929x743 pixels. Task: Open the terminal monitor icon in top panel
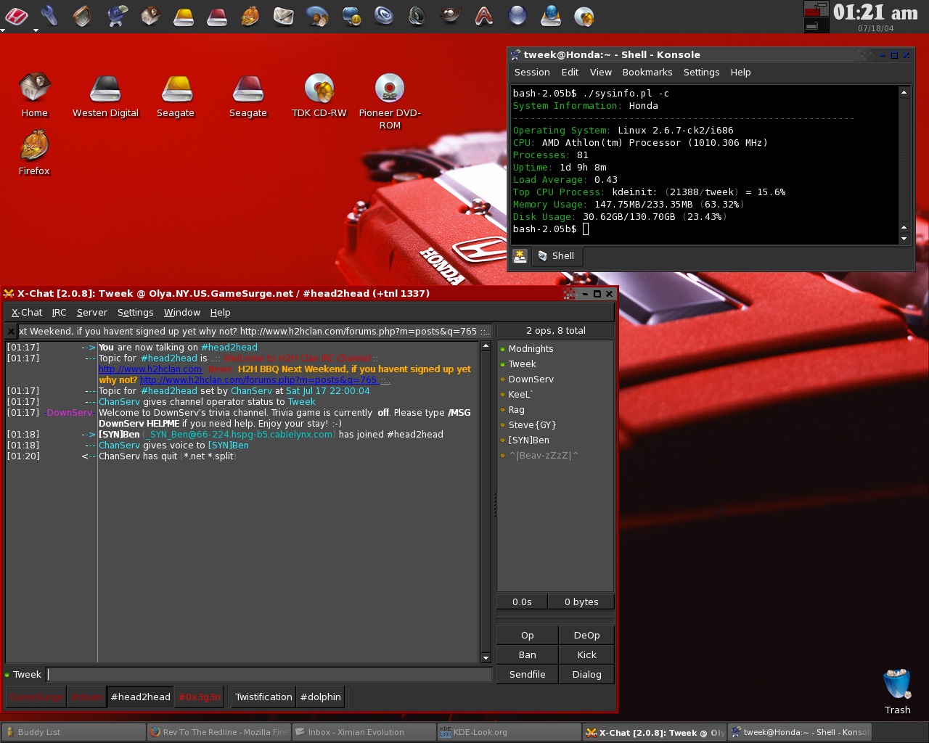coord(82,15)
